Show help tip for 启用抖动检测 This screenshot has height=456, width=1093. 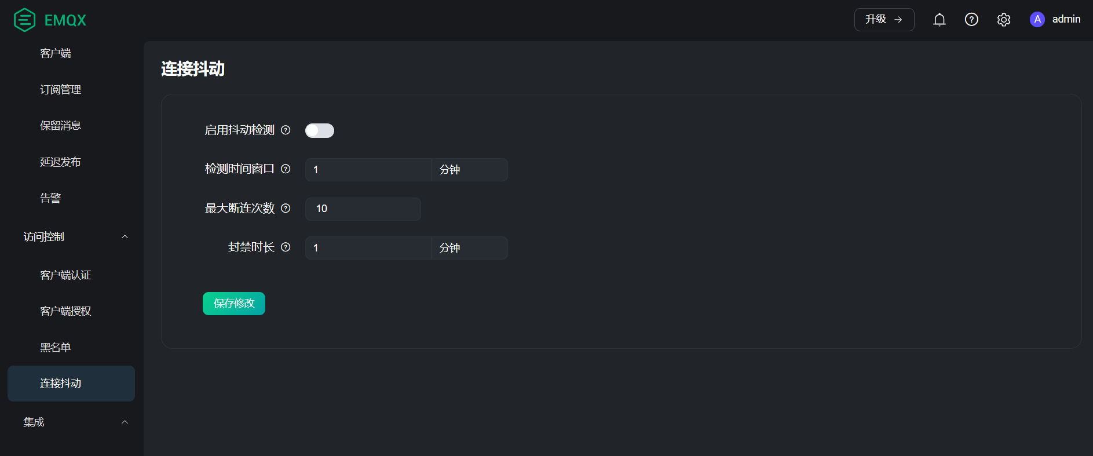286,130
